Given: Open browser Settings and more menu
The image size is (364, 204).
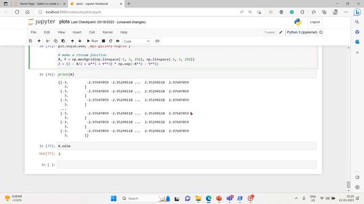Looking at the screenshot, I should pyautogui.click(x=346, y=12).
